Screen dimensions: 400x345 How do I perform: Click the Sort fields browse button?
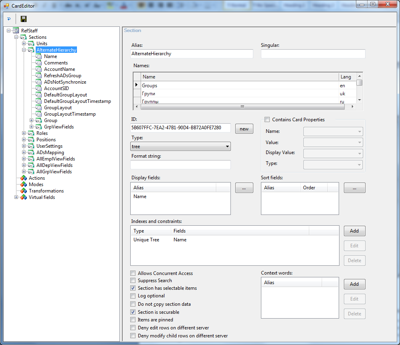(355, 188)
